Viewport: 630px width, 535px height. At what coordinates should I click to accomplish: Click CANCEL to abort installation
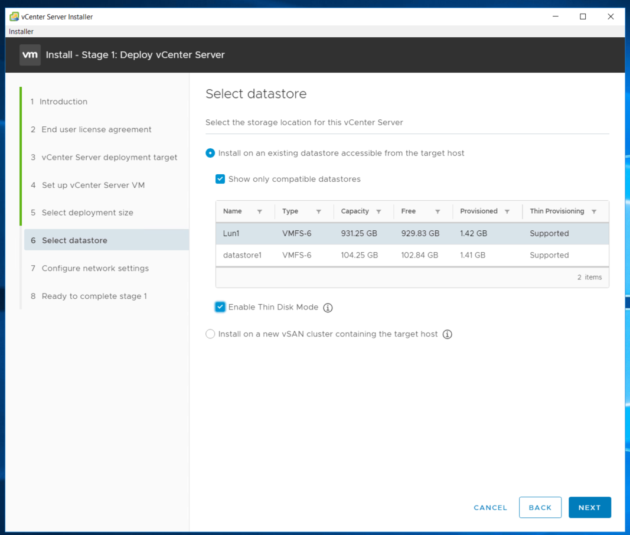click(490, 507)
